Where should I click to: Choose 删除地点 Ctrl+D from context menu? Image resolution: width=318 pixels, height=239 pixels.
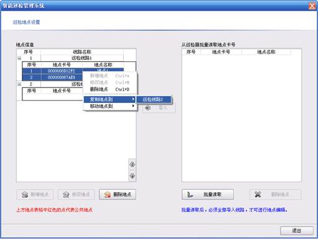pos(110,89)
